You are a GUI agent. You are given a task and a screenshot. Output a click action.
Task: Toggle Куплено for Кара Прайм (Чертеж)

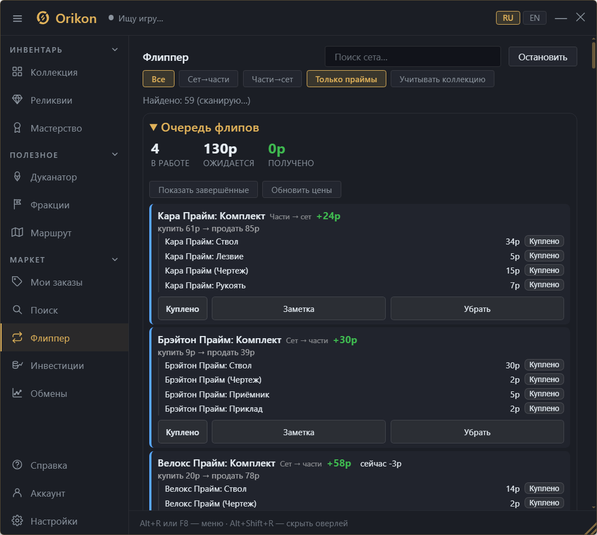click(544, 270)
